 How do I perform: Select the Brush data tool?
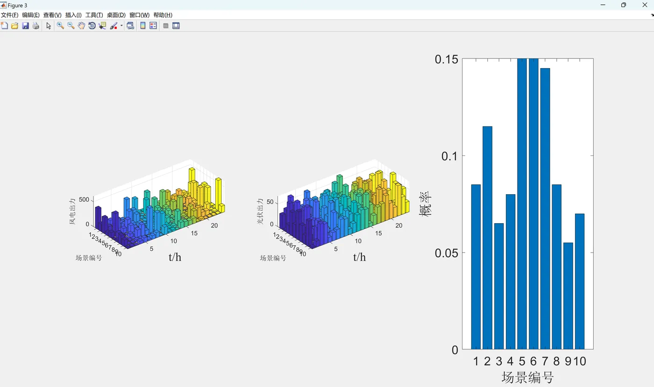coord(114,26)
